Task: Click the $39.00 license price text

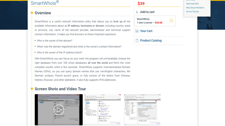Action: point(159,23)
